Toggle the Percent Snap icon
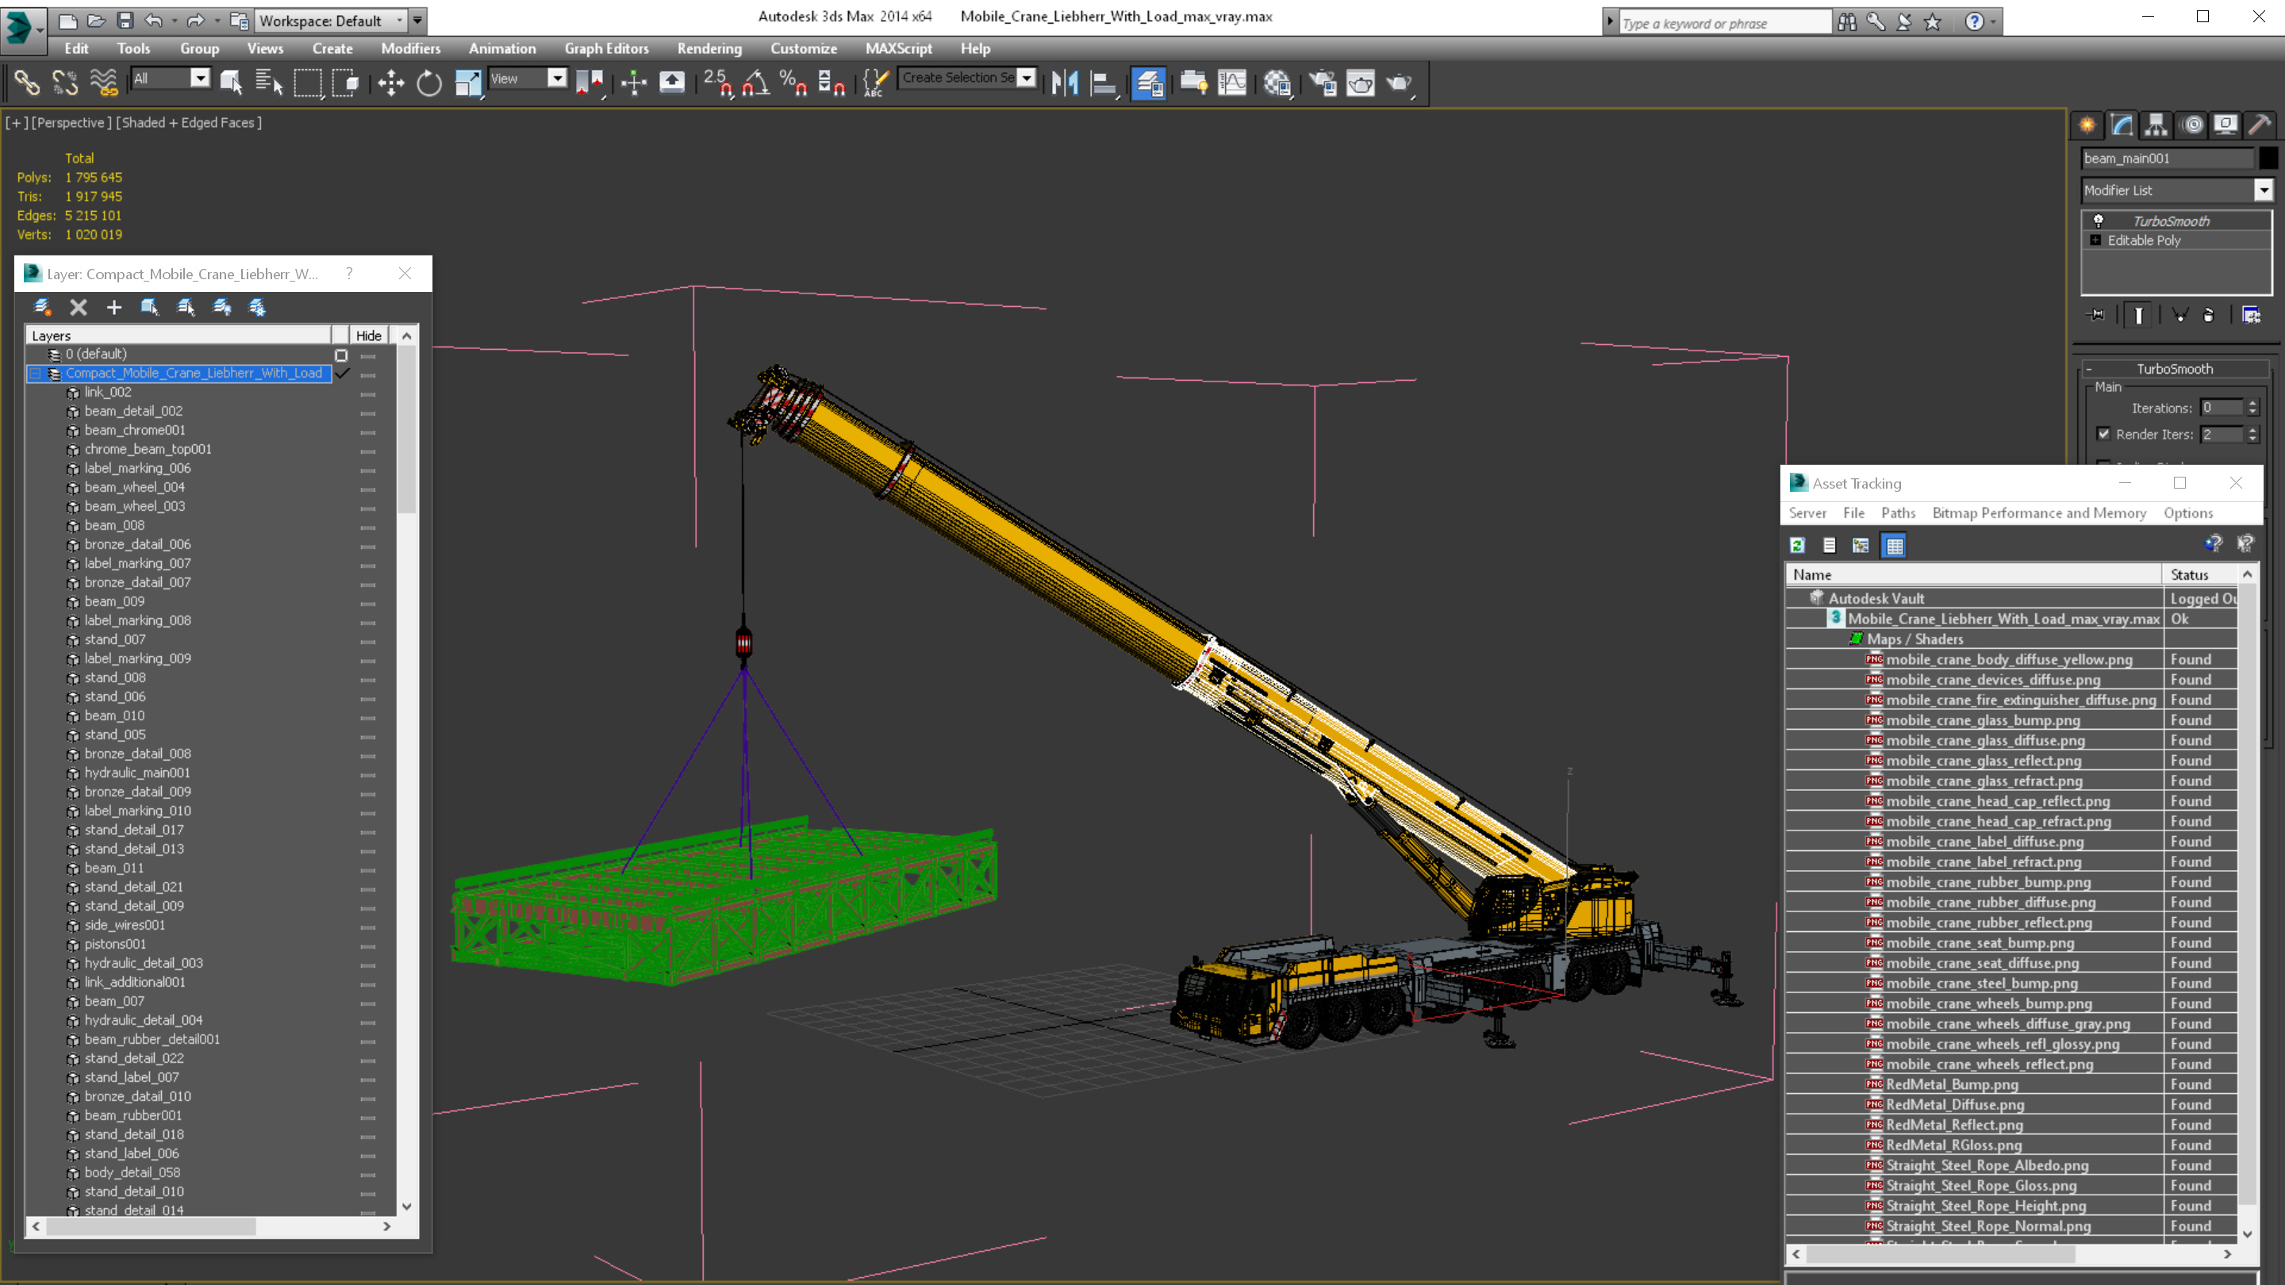Image resolution: width=2285 pixels, height=1285 pixels. [x=793, y=82]
